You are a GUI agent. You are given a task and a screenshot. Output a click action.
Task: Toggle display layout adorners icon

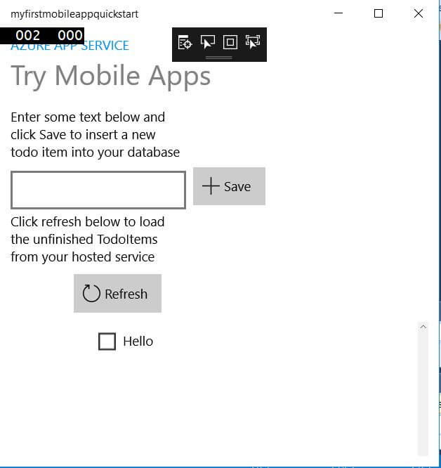[230, 43]
